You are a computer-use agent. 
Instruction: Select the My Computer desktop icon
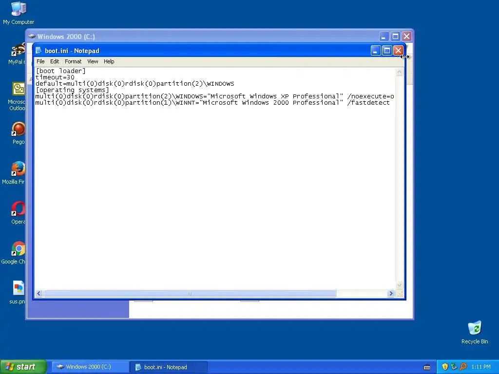(x=19, y=13)
